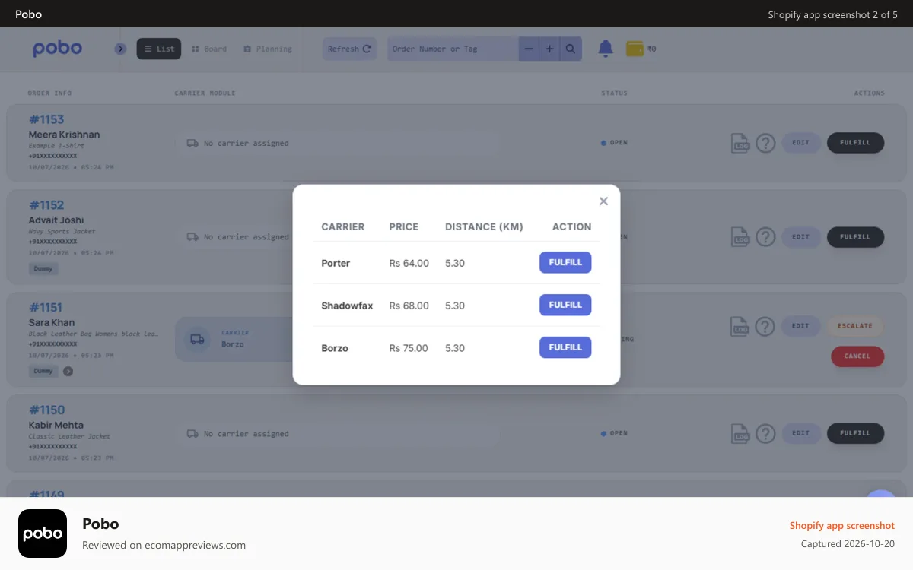Open order #1151
The image size is (913, 570).
click(x=46, y=308)
